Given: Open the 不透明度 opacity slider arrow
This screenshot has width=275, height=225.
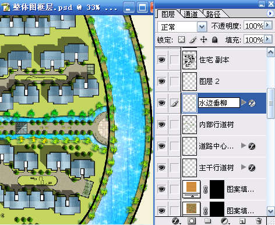Looking at the screenshot, I should point(268,25).
